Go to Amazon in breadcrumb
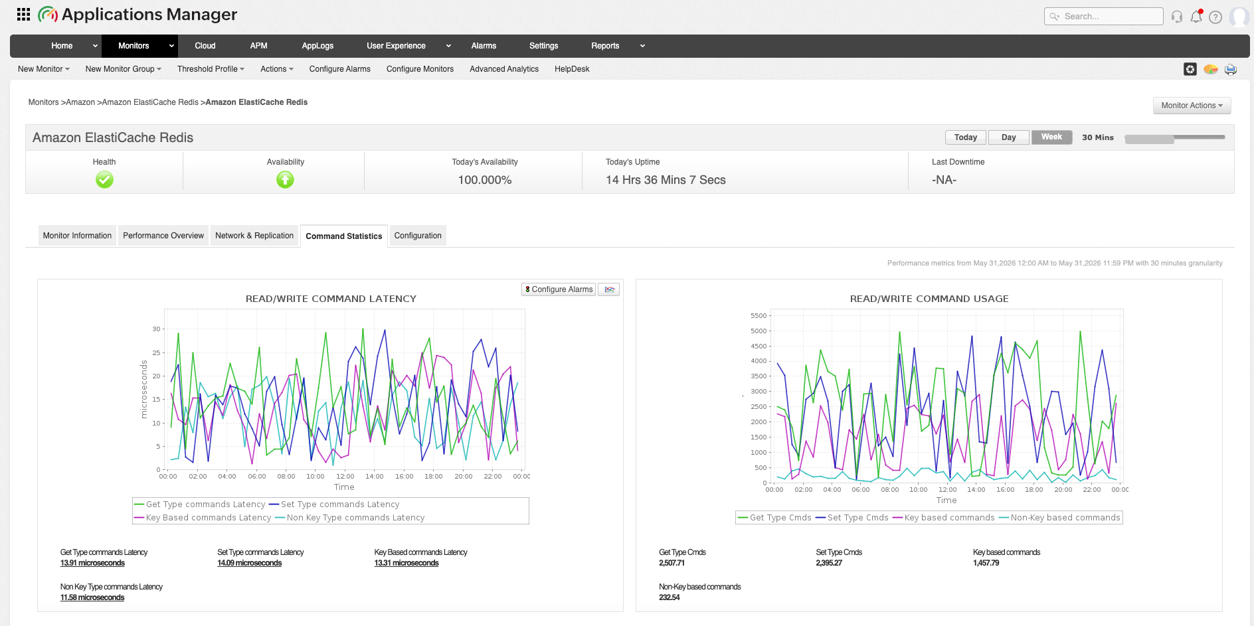The height and width of the screenshot is (626, 1254). click(x=80, y=102)
